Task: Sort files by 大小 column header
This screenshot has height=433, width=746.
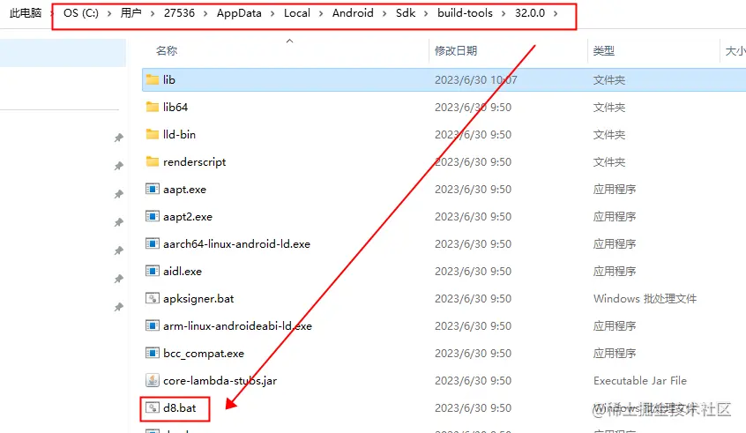Action: 735,50
